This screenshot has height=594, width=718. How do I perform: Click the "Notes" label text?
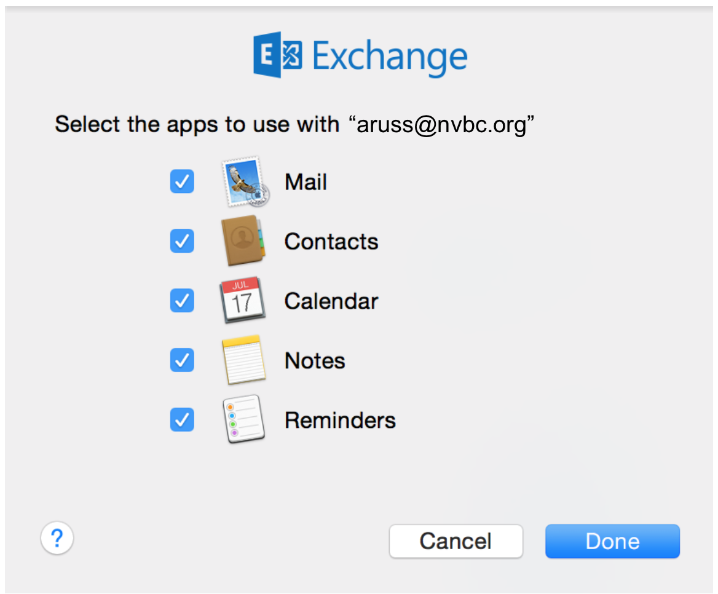tap(315, 360)
